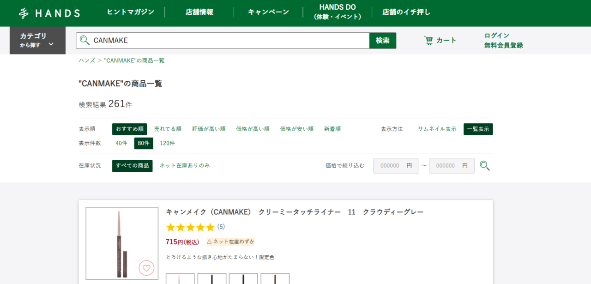Sort by 新着順
This screenshot has width=591, height=284.
[332, 129]
